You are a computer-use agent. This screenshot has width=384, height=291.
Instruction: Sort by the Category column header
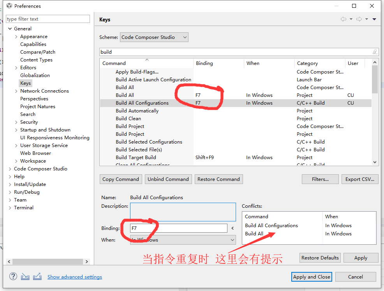tap(320, 63)
